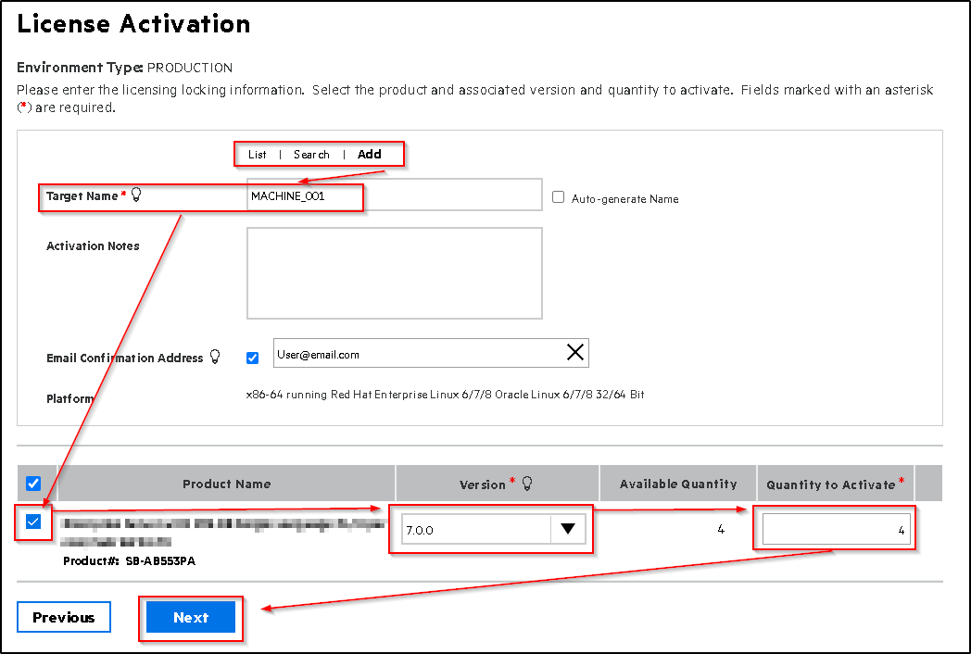Click the Previous button

click(x=63, y=617)
